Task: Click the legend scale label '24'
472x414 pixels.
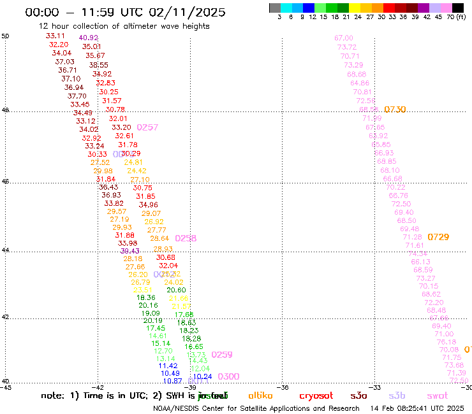Action: (x=358, y=17)
